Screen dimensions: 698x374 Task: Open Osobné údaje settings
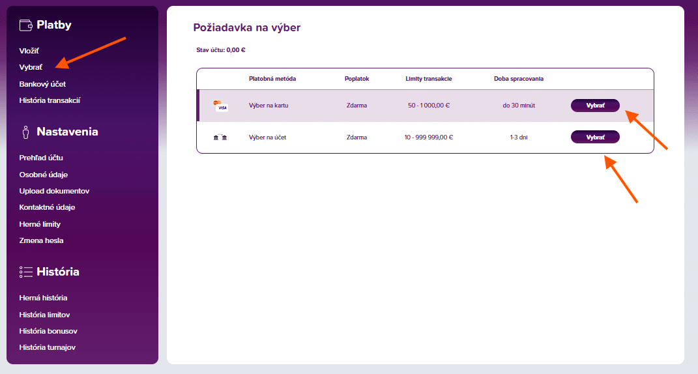pos(43,175)
